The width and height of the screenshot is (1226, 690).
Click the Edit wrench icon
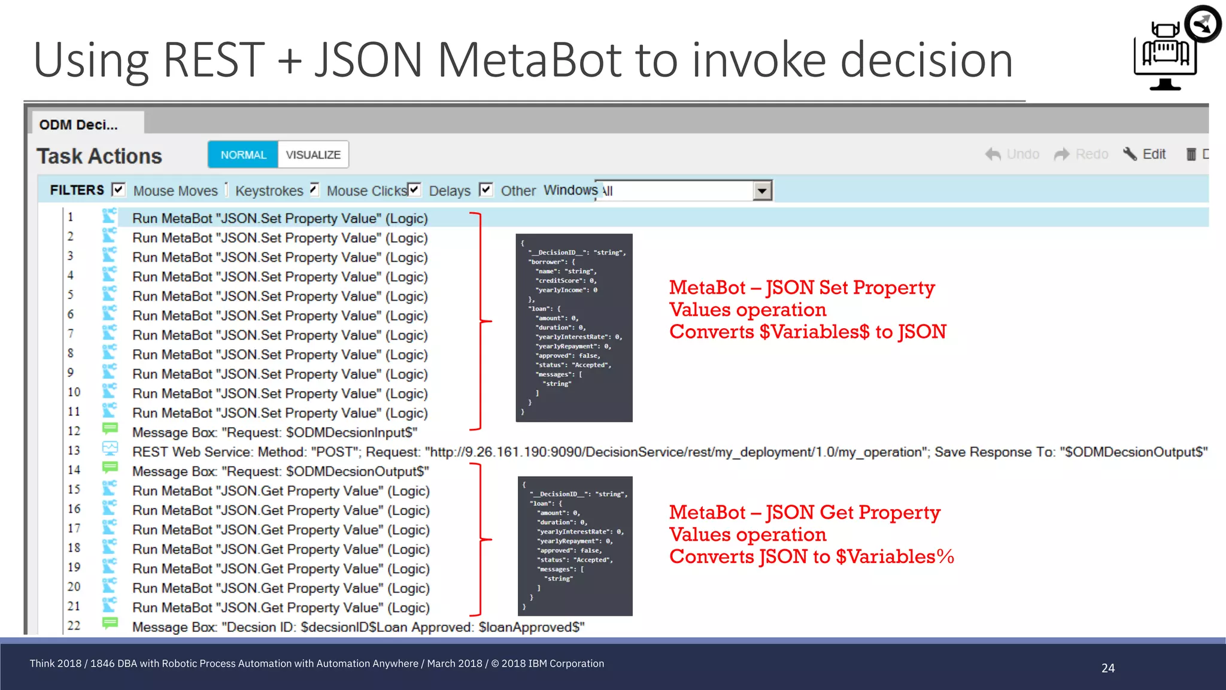click(1130, 154)
